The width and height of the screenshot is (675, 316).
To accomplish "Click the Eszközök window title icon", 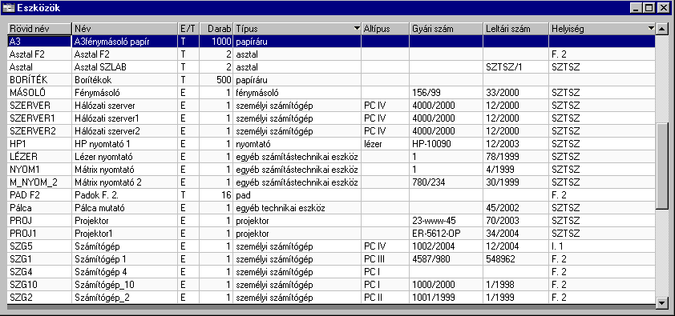I will (x=9, y=8).
